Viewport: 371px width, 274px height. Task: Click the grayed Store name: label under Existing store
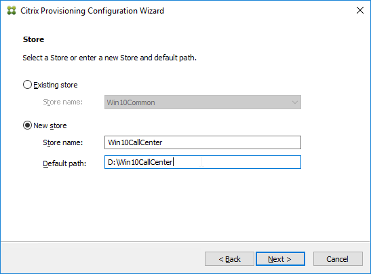pyautogui.click(x=62, y=102)
